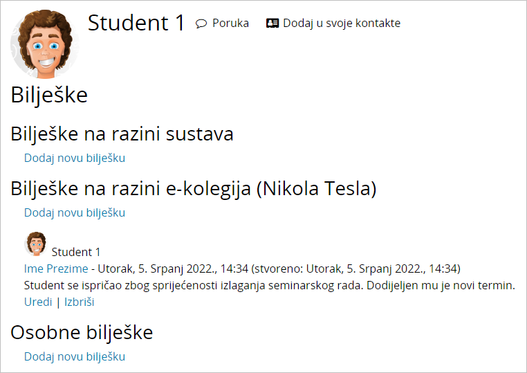Delete the note using Izbriši
The width and height of the screenshot is (527, 373).
[80, 302]
